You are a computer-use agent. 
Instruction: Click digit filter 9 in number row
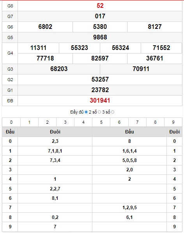173,122
